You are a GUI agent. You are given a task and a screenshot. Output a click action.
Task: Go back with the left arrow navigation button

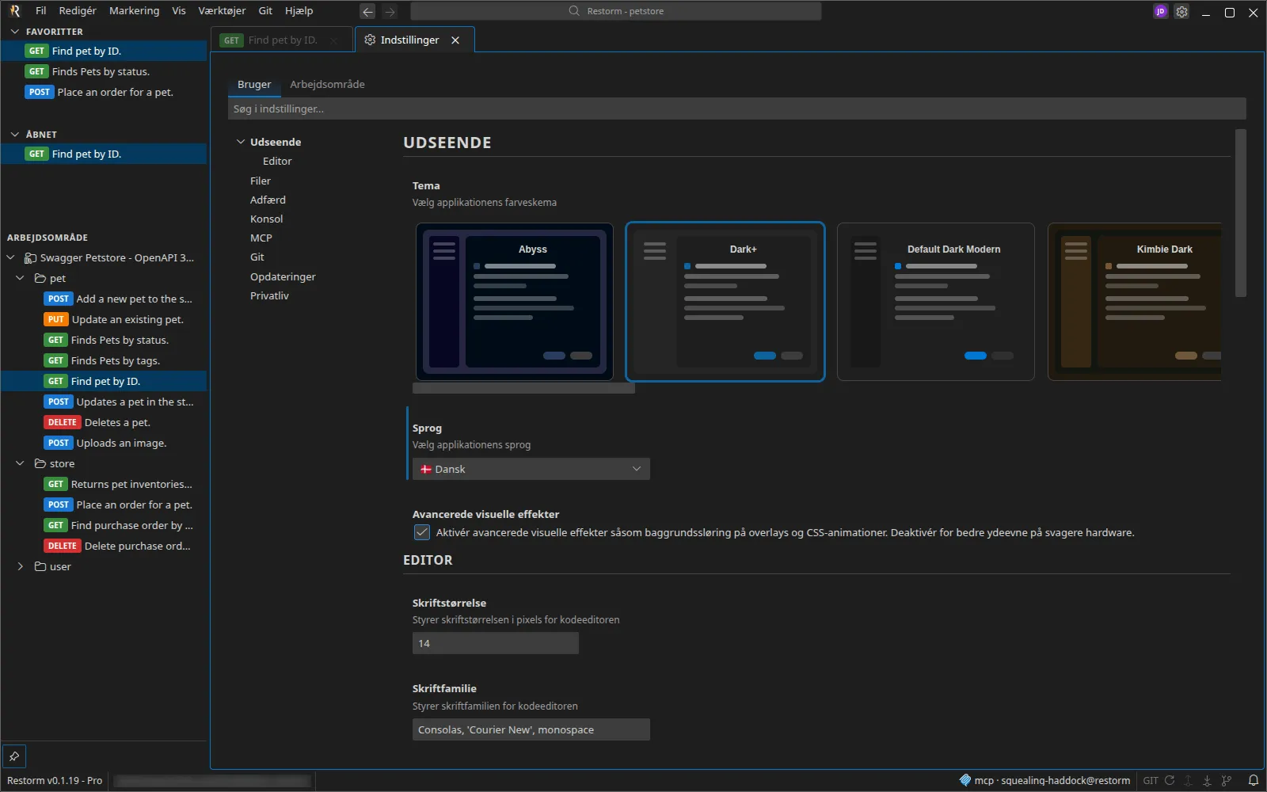(367, 11)
